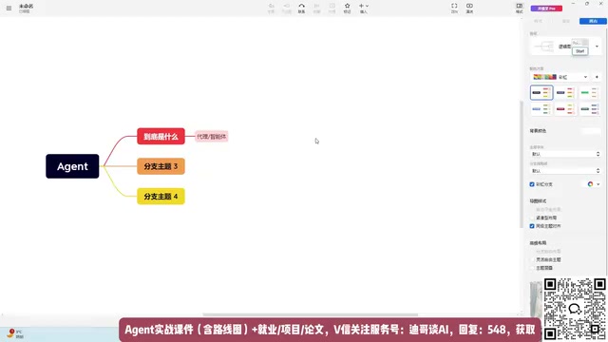Open the multicolor branch palette
608x342 pixels.
tap(590, 184)
